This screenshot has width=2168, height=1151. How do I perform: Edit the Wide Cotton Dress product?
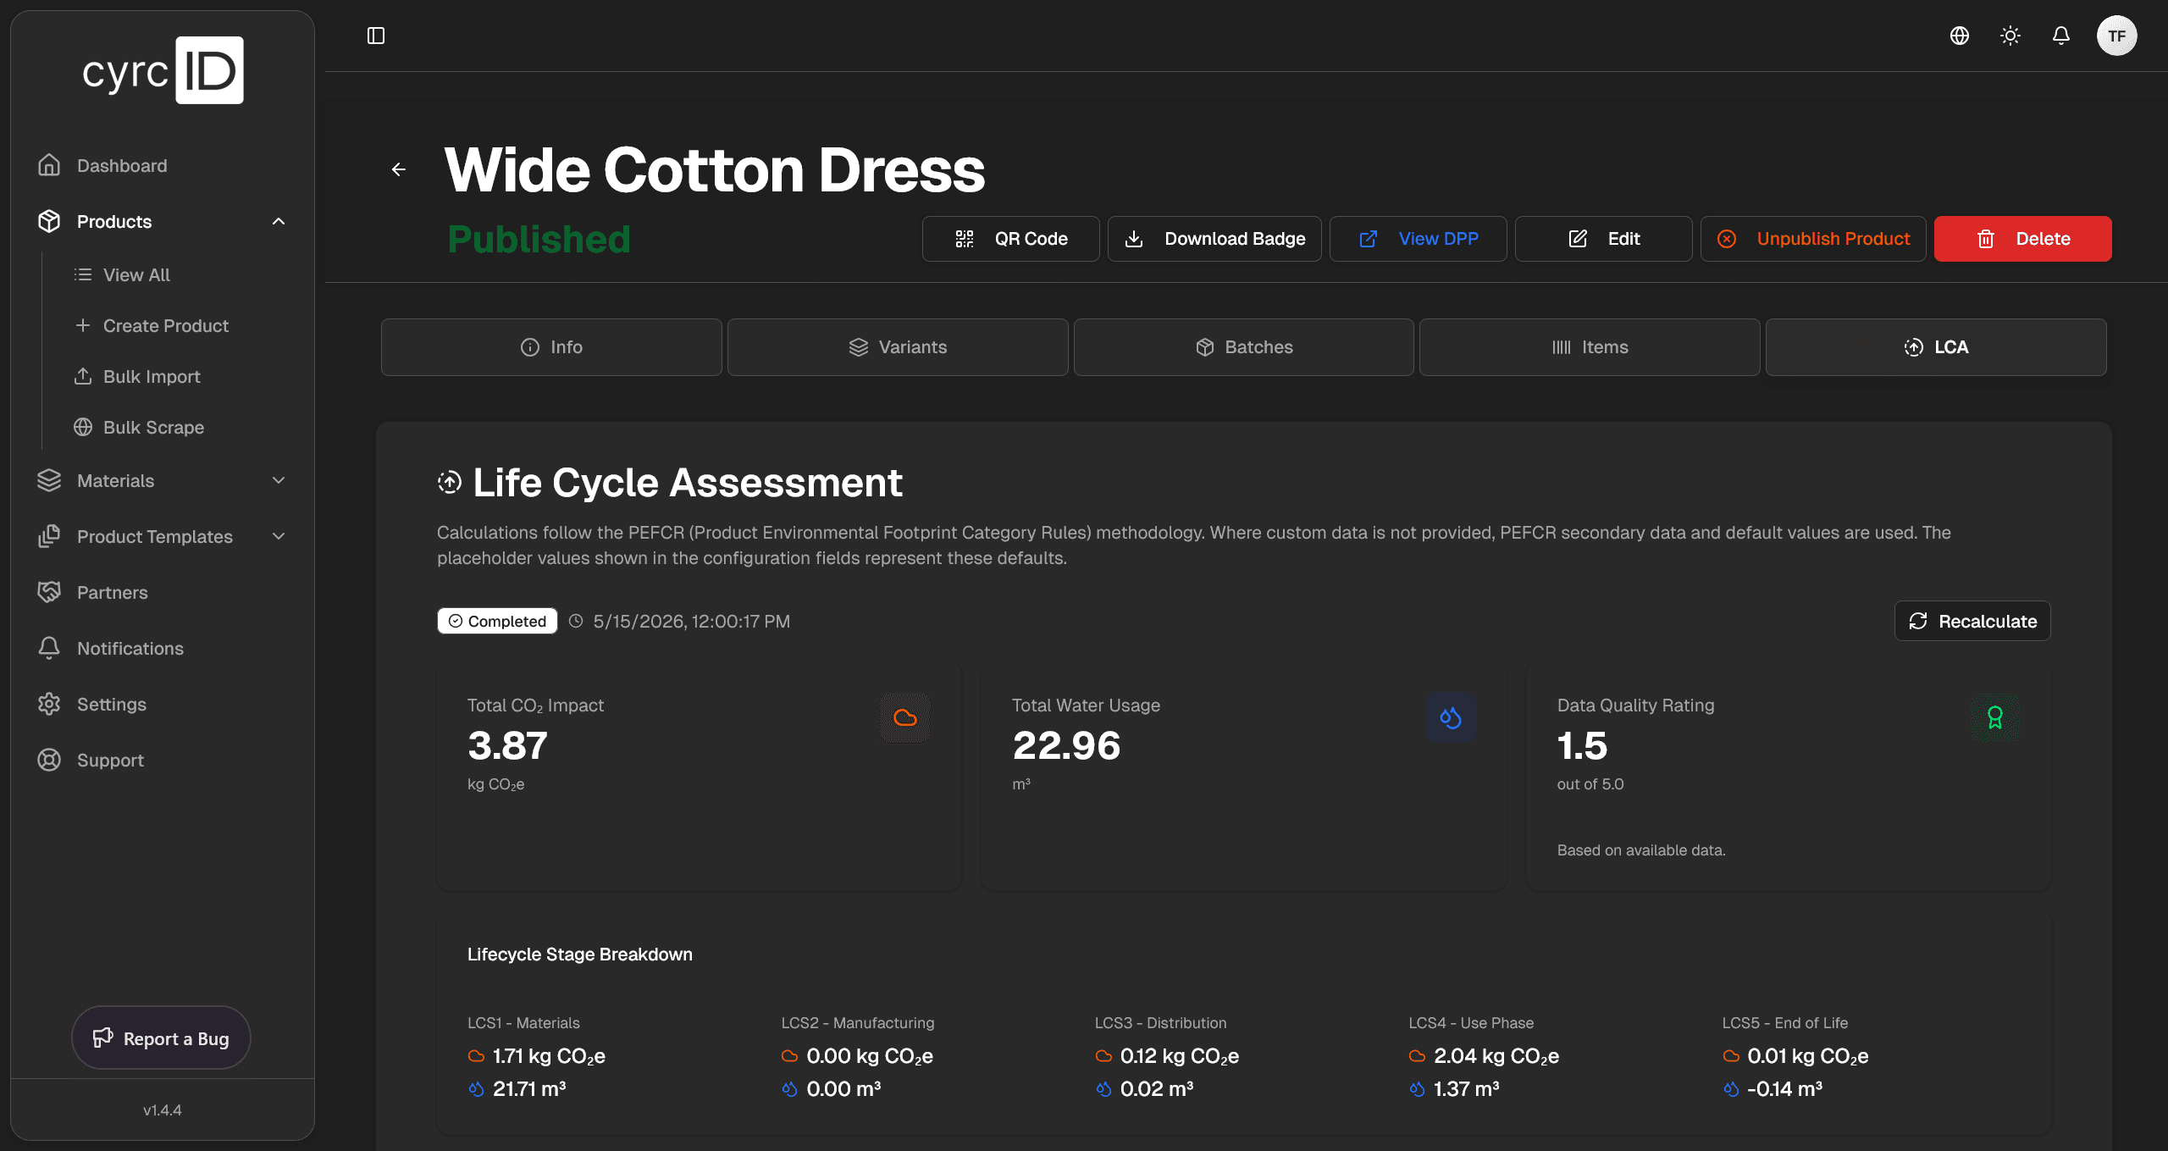pos(1603,239)
